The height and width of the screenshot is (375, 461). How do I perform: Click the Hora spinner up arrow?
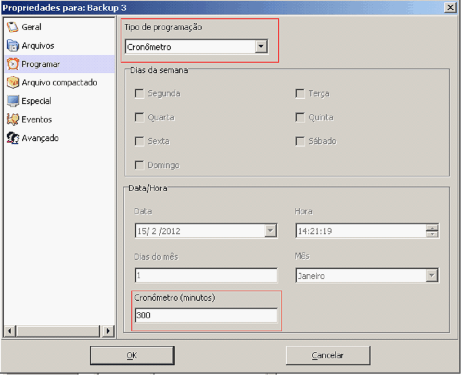point(433,228)
